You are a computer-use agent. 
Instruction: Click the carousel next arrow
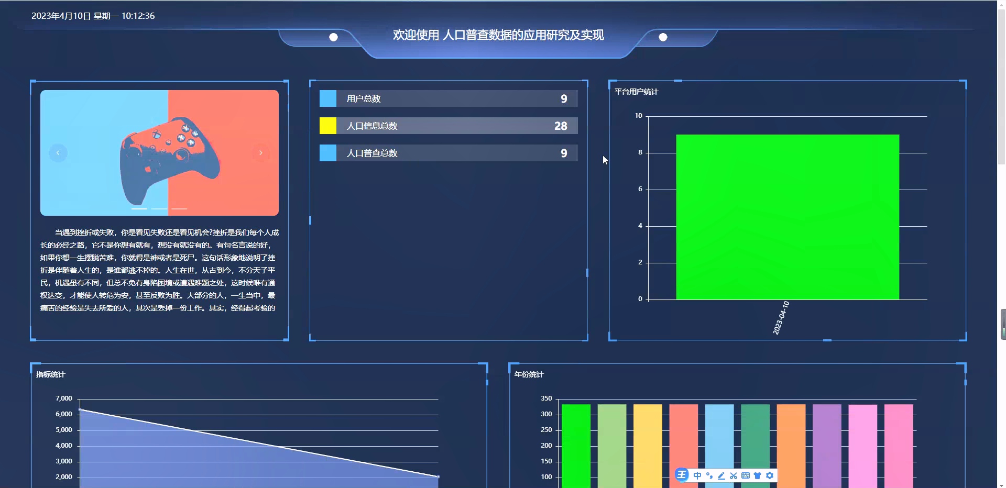(261, 152)
